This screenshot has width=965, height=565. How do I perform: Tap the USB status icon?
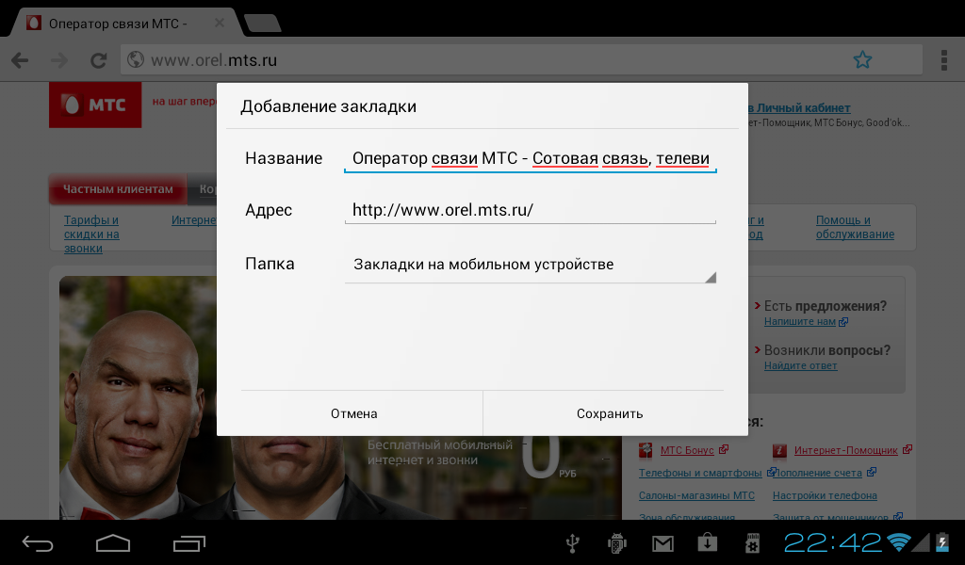(x=572, y=542)
